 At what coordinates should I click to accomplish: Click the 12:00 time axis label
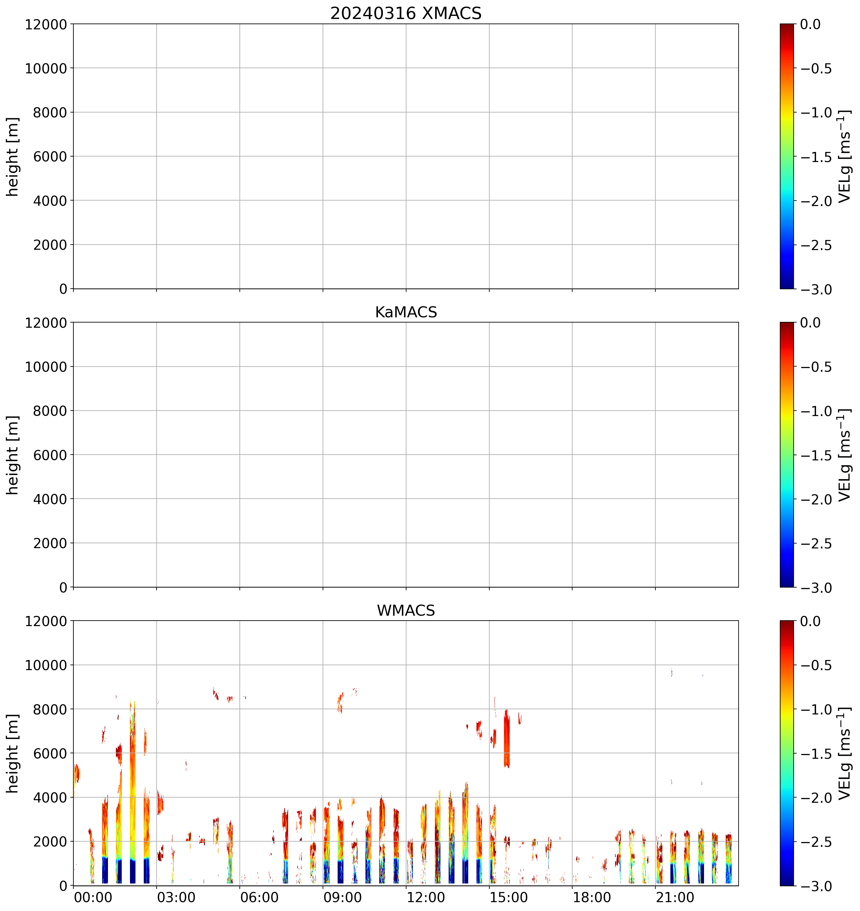click(425, 897)
